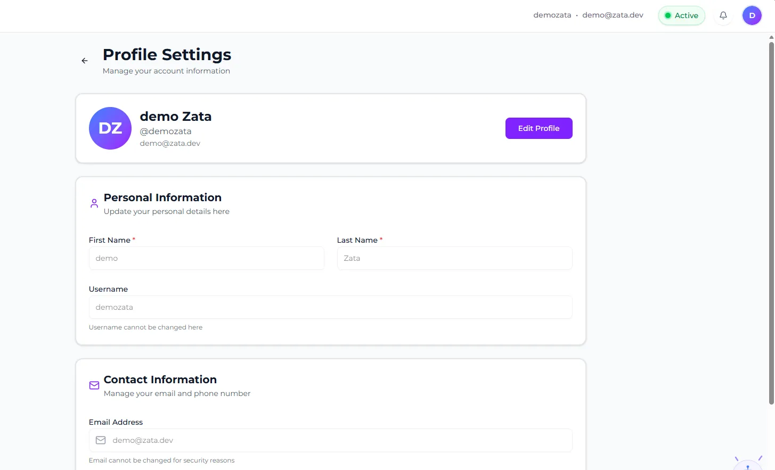Click the page vertical scrollbar thumb
This screenshot has width=775, height=470.
tap(771, 224)
